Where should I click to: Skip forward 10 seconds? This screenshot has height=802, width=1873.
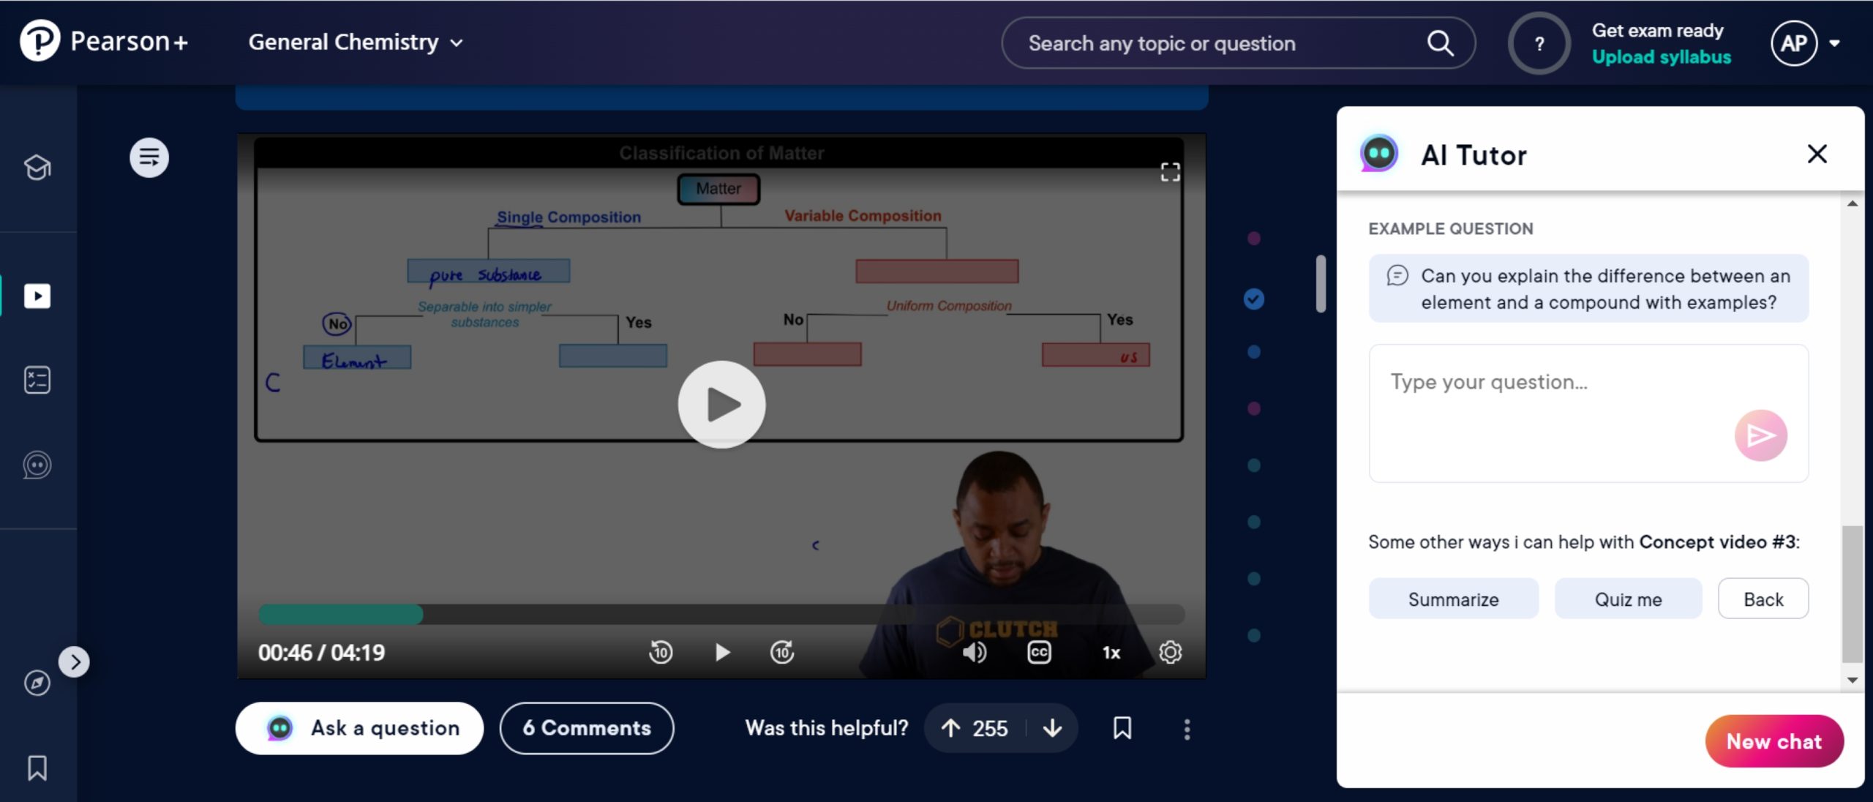782,651
